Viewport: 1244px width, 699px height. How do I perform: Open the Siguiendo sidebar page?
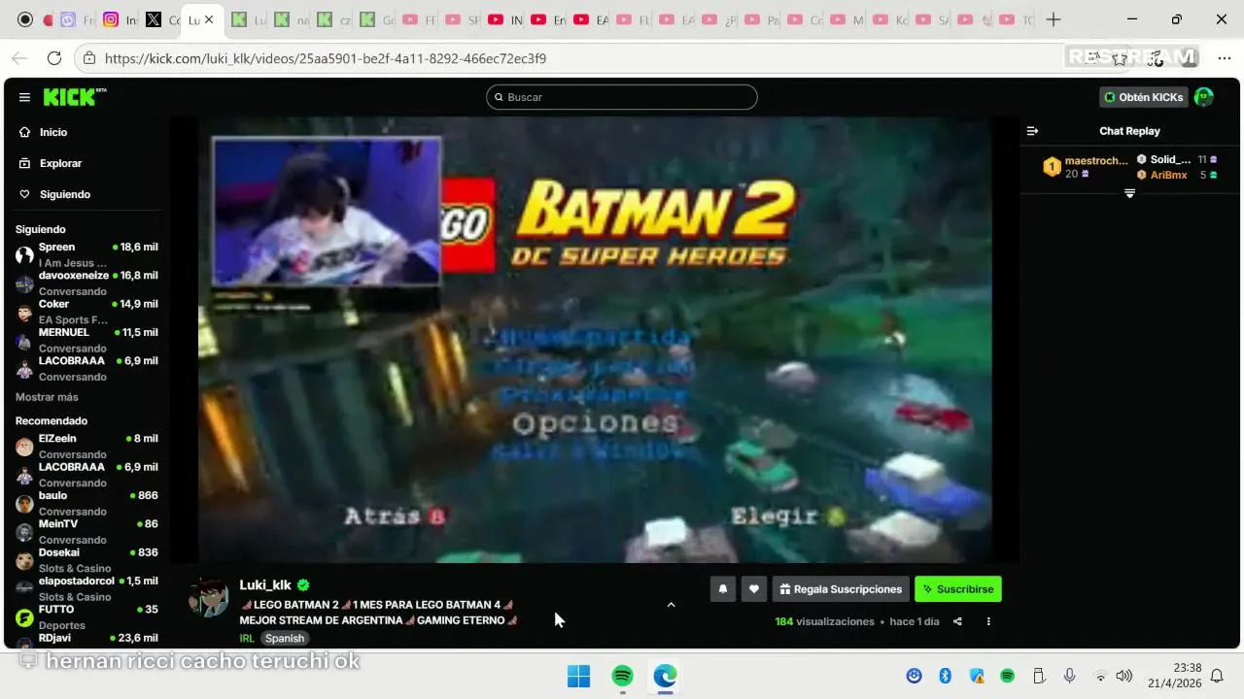tap(64, 194)
